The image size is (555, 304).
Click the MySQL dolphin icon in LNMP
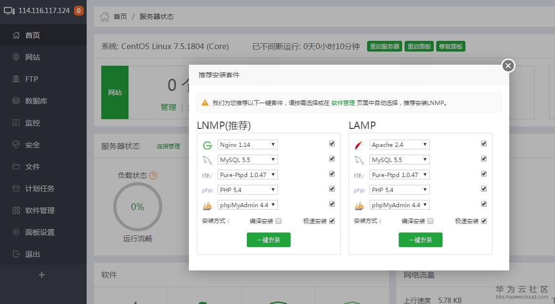click(207, 160)
